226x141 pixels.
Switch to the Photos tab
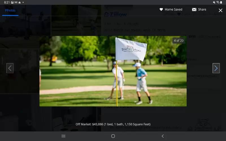pos(10,10)
